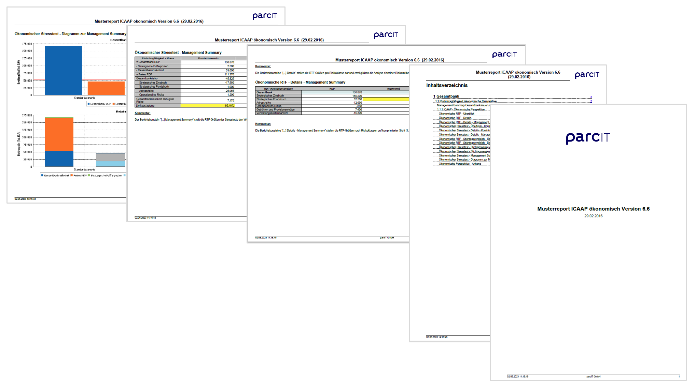Click the Gesamtbank-RDP legend marker in the upper chart
696x386 pixels.
[x=89, y=104]
